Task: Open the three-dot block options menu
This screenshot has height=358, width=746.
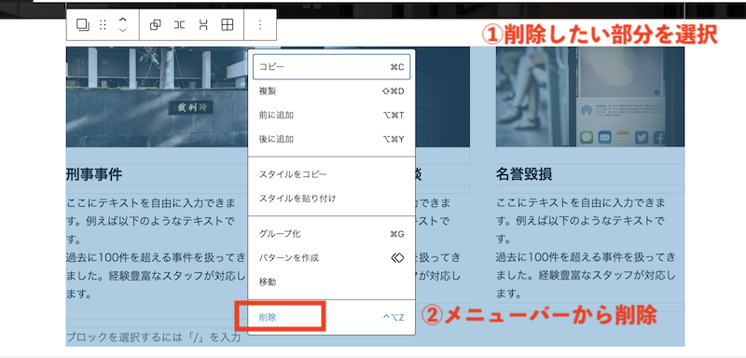Action: (x=260, y=25)
